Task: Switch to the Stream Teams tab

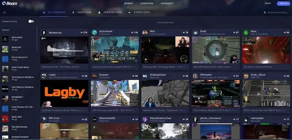Action: click(x=139, y=13)
